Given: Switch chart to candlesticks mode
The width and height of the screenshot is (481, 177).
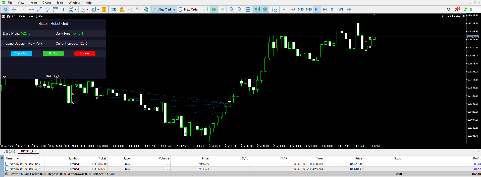Looking at the screenshot, I should [x=214, y=10].
